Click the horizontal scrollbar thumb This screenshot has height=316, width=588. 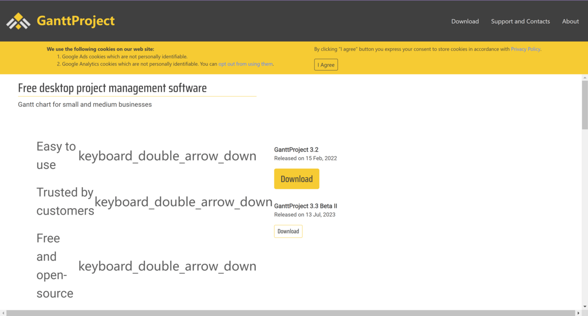(290, 313)
